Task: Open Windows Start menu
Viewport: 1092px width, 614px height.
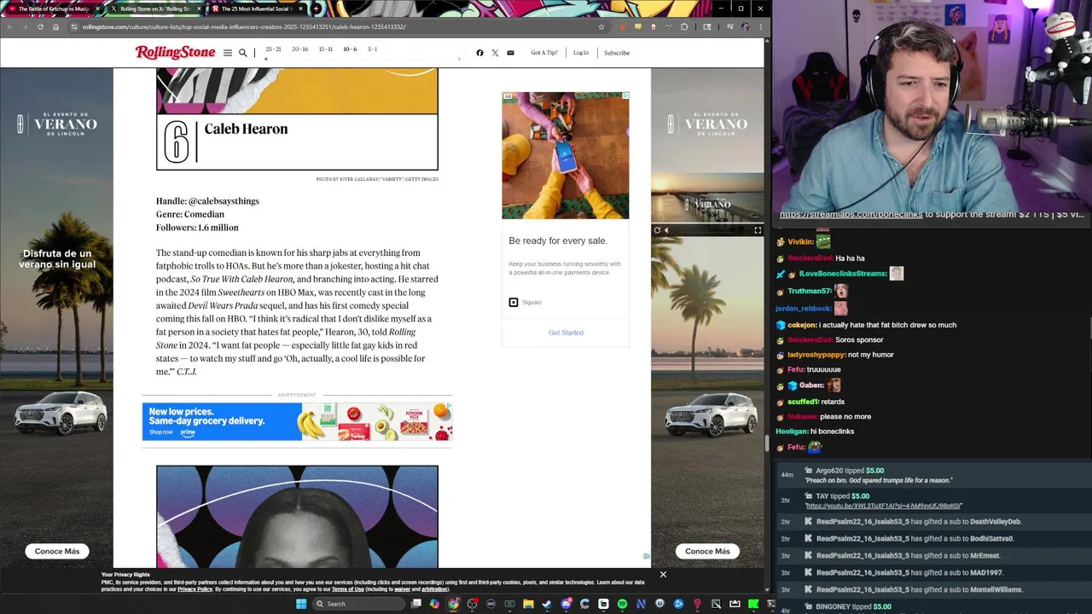Action: [x=301, y=604]
